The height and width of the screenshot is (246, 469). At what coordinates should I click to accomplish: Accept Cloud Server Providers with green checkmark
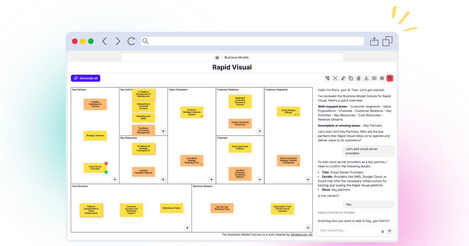point(106,172)
